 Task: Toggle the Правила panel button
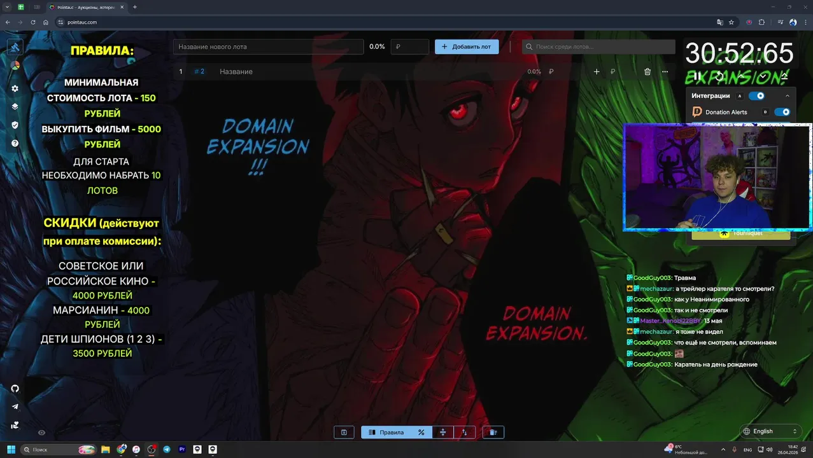[386, 433]
